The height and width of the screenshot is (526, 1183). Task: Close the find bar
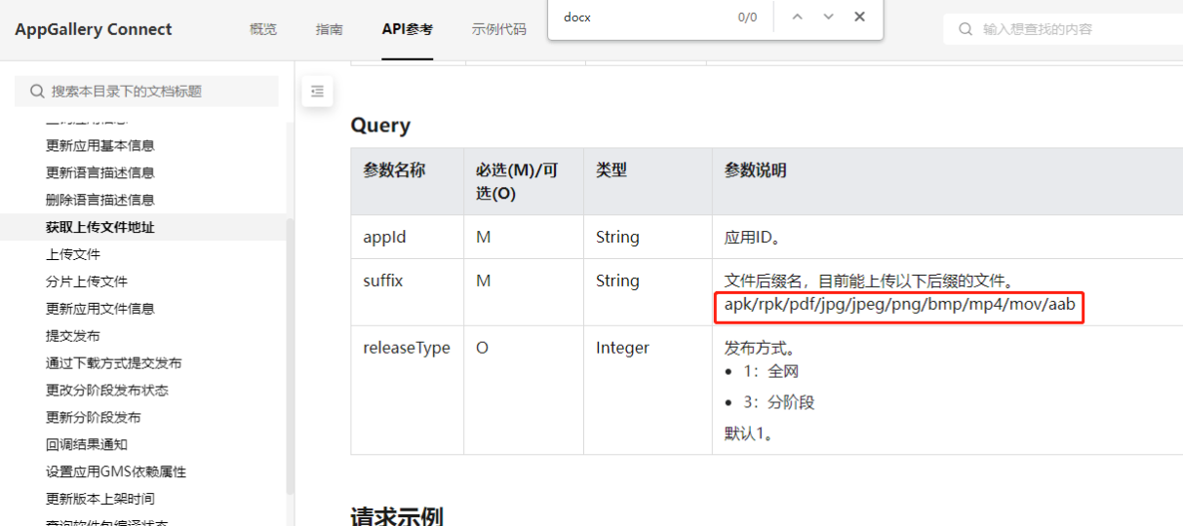tap(859, 17)
